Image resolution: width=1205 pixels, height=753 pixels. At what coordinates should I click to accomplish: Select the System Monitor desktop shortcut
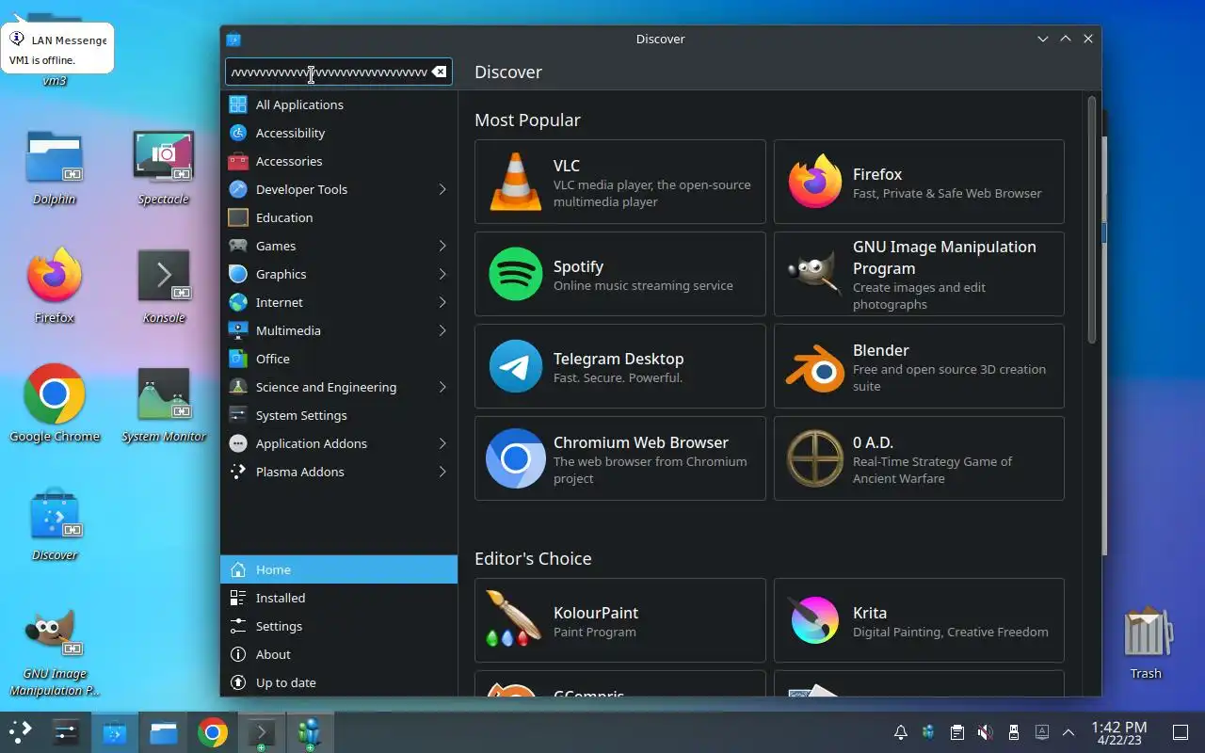[x=164, y=405]
